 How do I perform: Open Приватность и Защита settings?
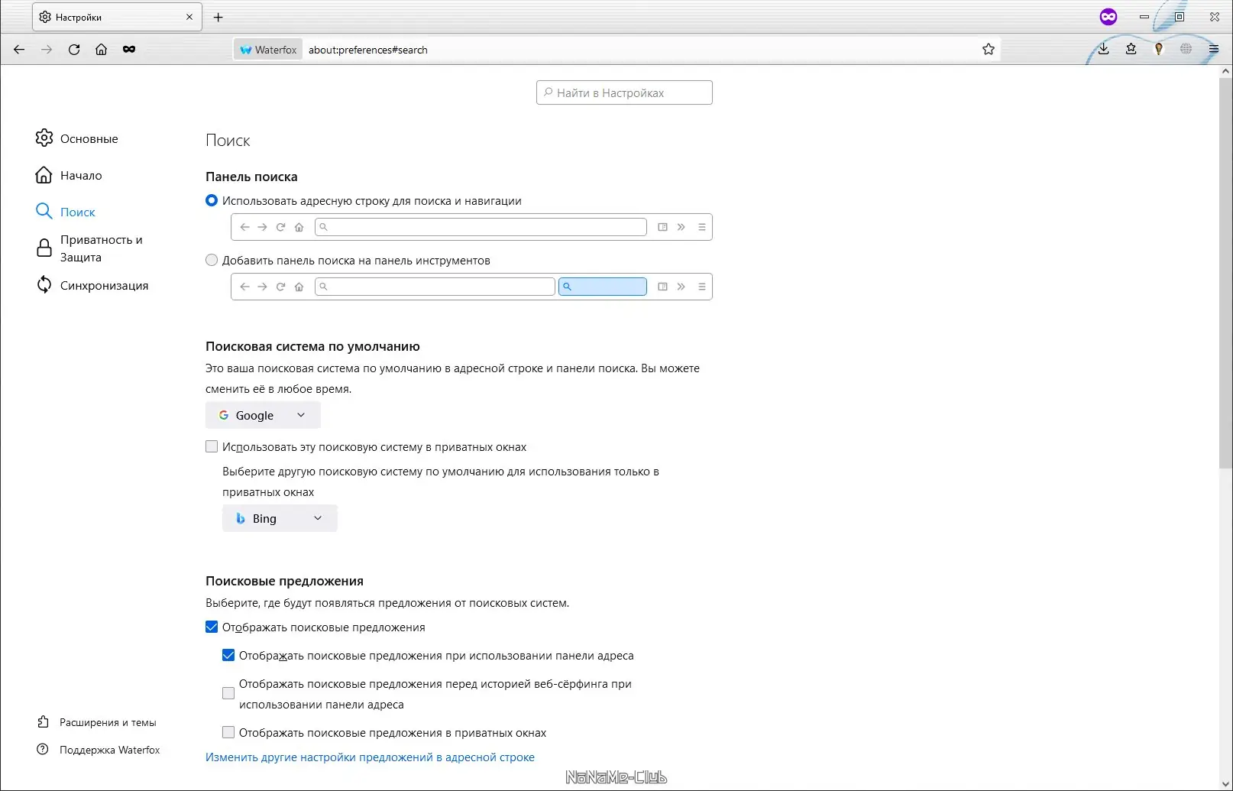tap(90, 248)
